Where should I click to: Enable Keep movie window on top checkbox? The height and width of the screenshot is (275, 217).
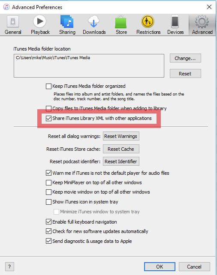click(48, 192)
